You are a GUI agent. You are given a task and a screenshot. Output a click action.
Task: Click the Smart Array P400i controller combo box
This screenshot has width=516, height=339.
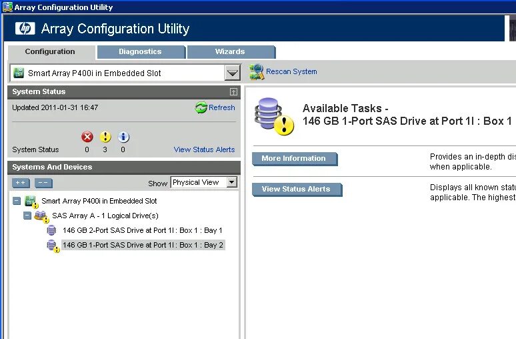coord(125,73)
